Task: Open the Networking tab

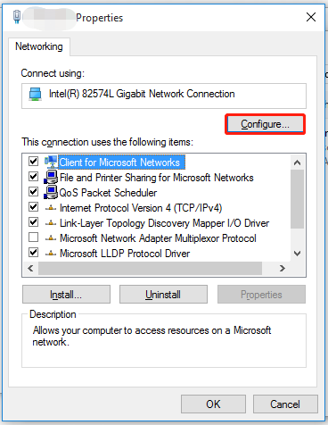Action: (x=39, y=46)
